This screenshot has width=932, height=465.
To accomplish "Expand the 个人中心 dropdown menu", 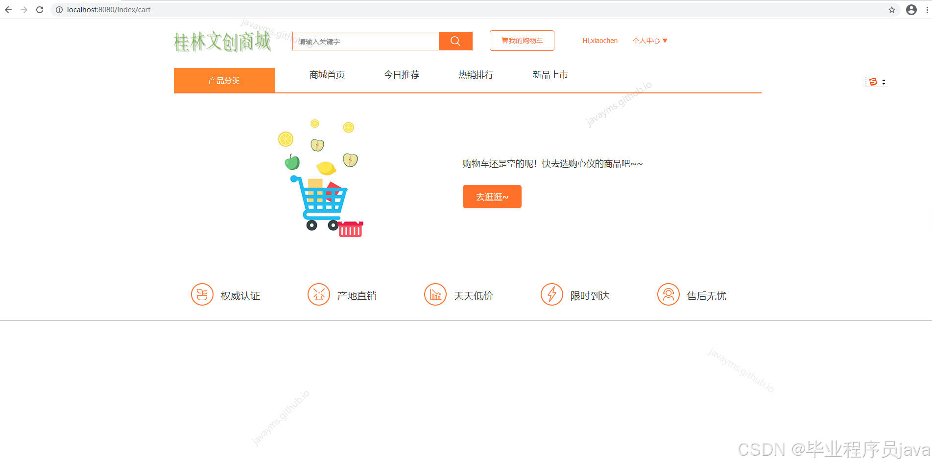I will click(650, 41).
